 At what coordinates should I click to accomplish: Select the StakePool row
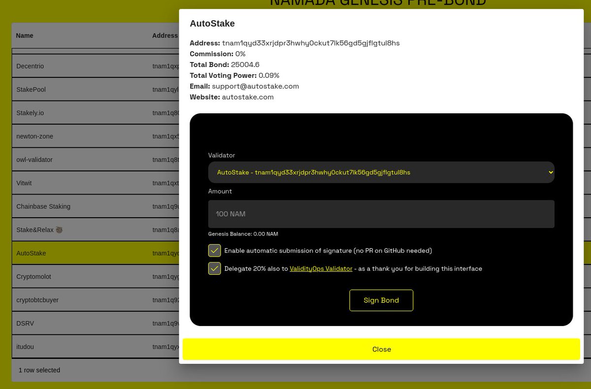[95, 90]
